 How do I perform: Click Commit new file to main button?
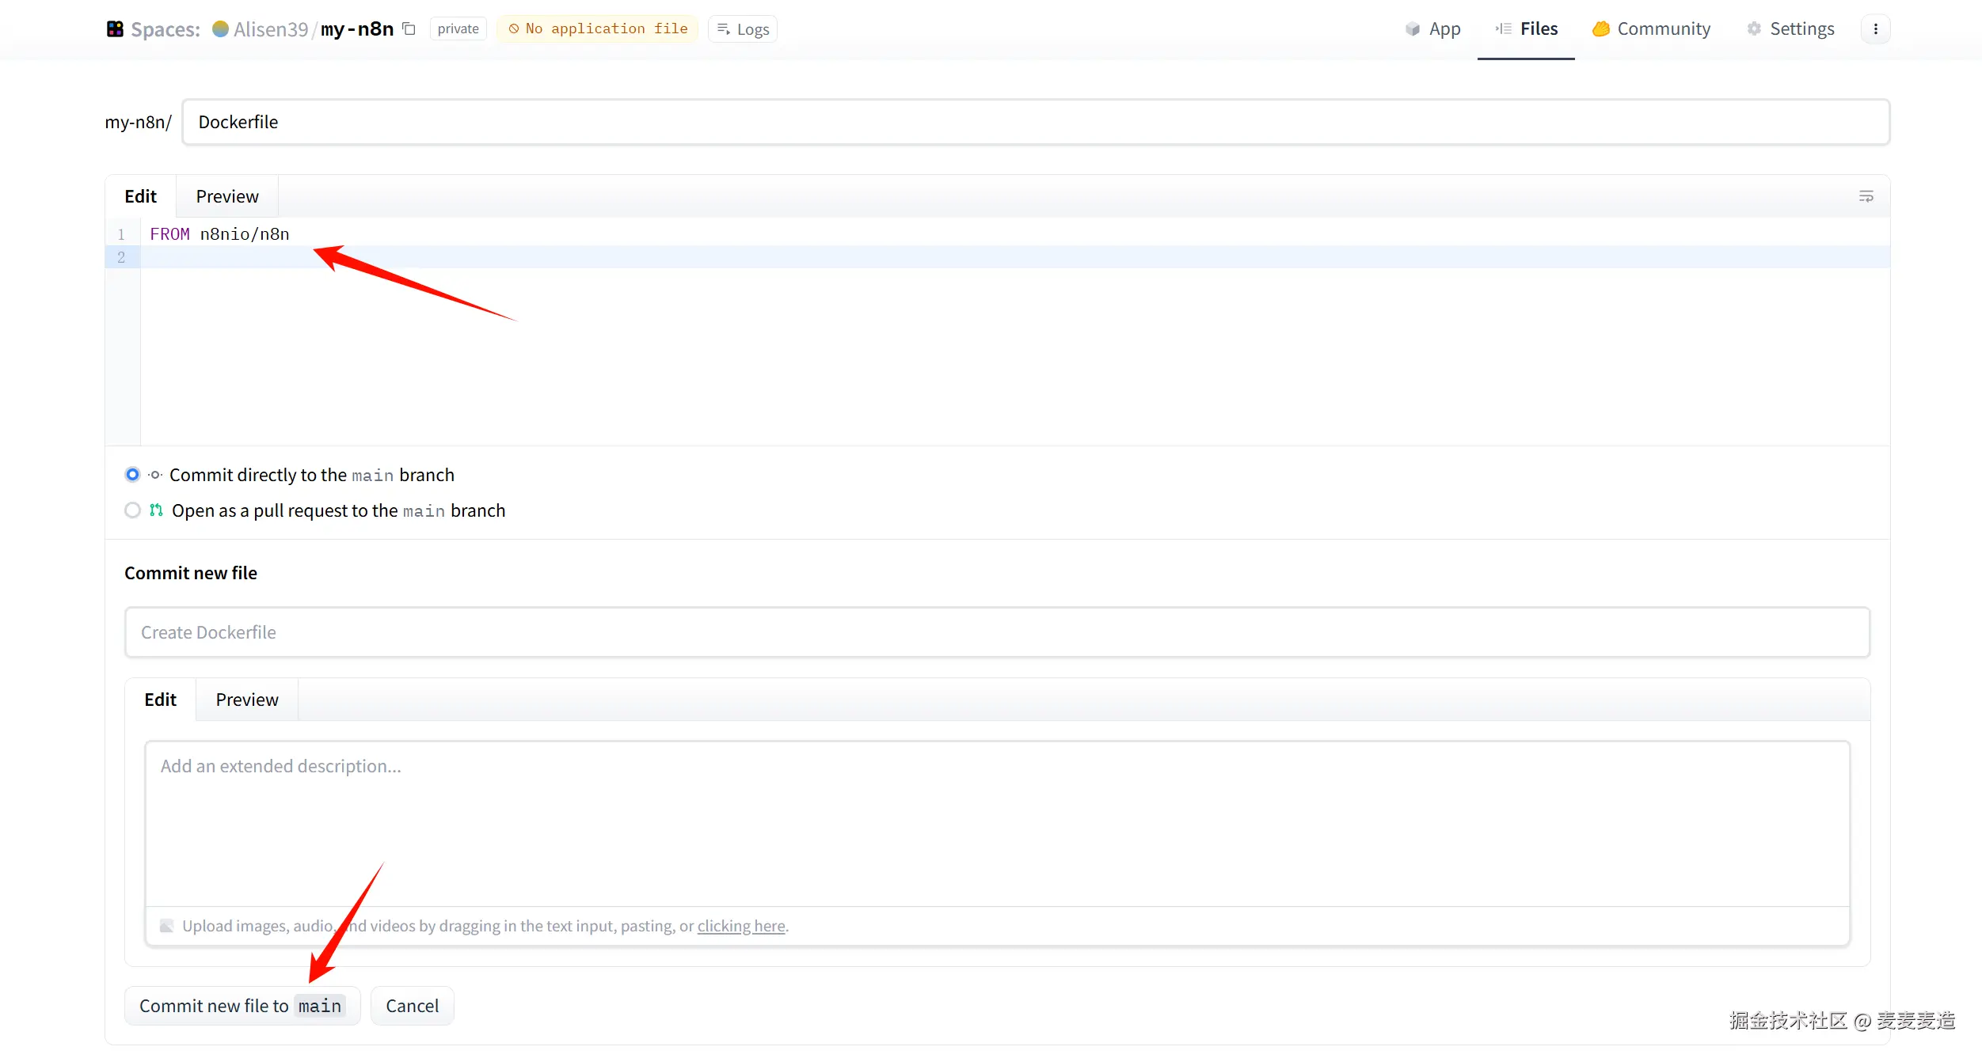pos(242,1006)
